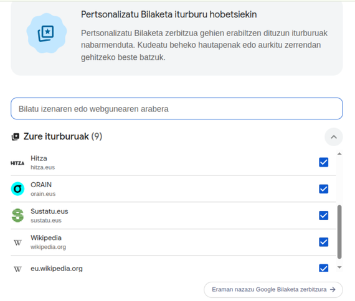The image size is (355, 301).
Task: Click the ORAIN cyan circle logo
Action: [17, 189]
